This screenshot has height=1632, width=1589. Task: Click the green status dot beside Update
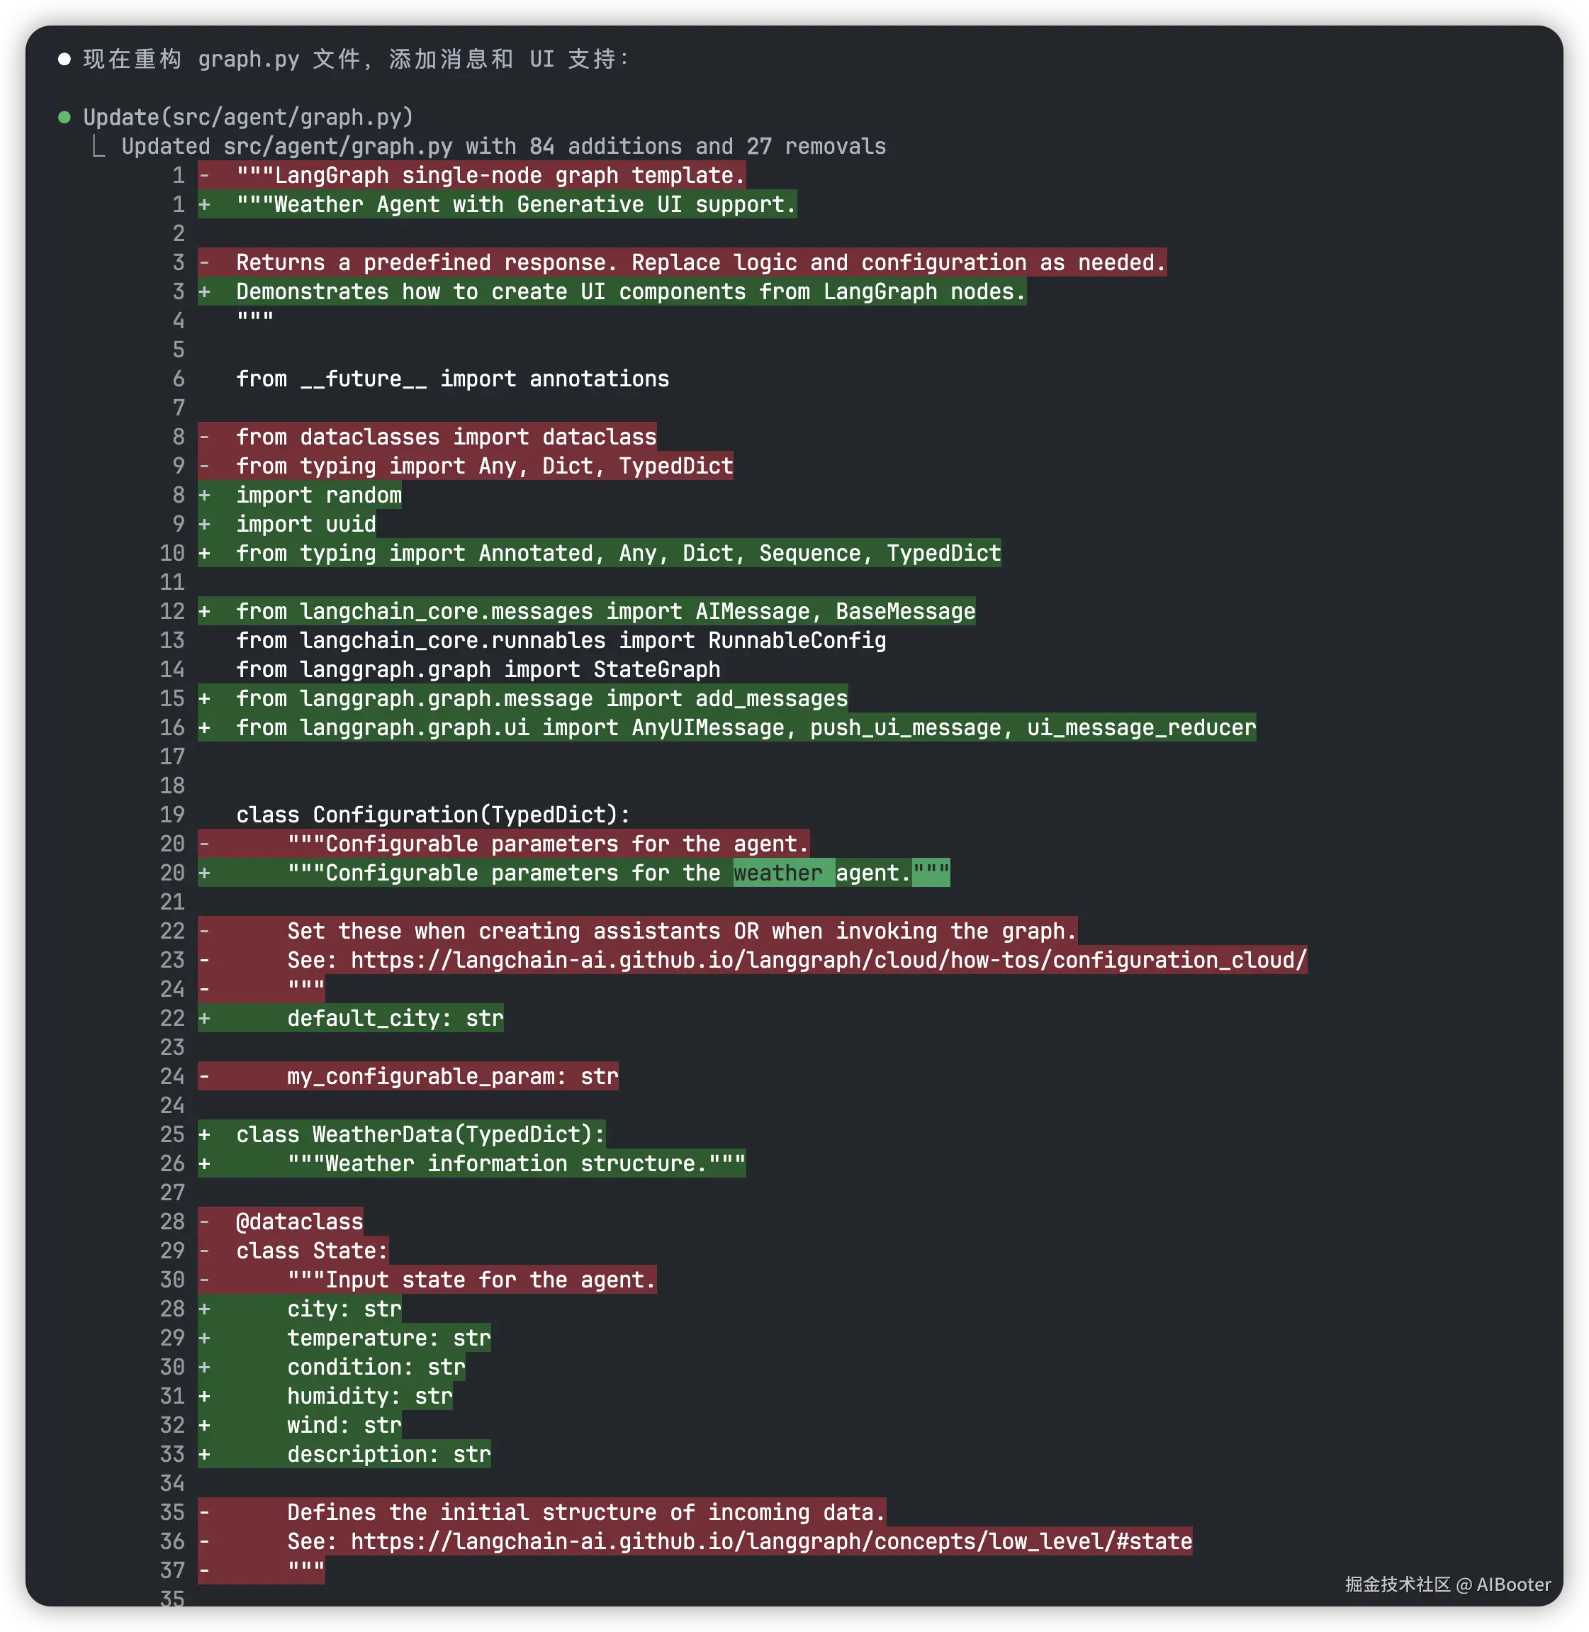point(64,117)
